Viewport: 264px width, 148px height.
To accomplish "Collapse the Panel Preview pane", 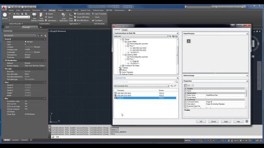I will pos(247,34).
